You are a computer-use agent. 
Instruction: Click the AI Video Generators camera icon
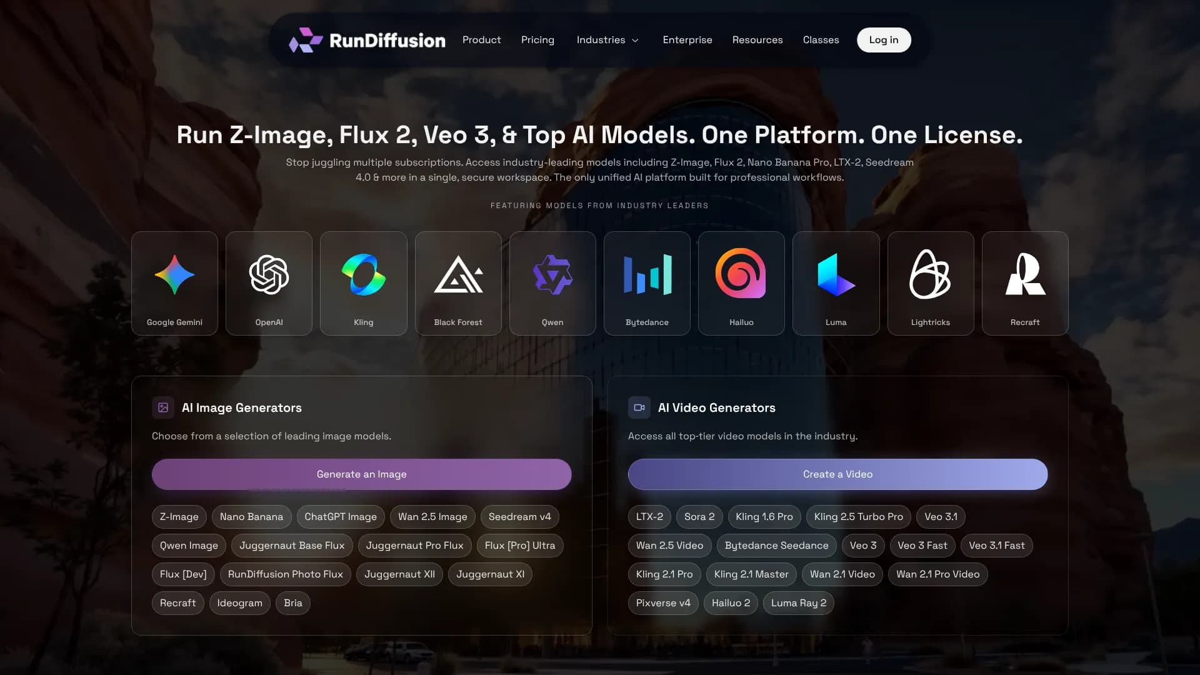[639, 407]
